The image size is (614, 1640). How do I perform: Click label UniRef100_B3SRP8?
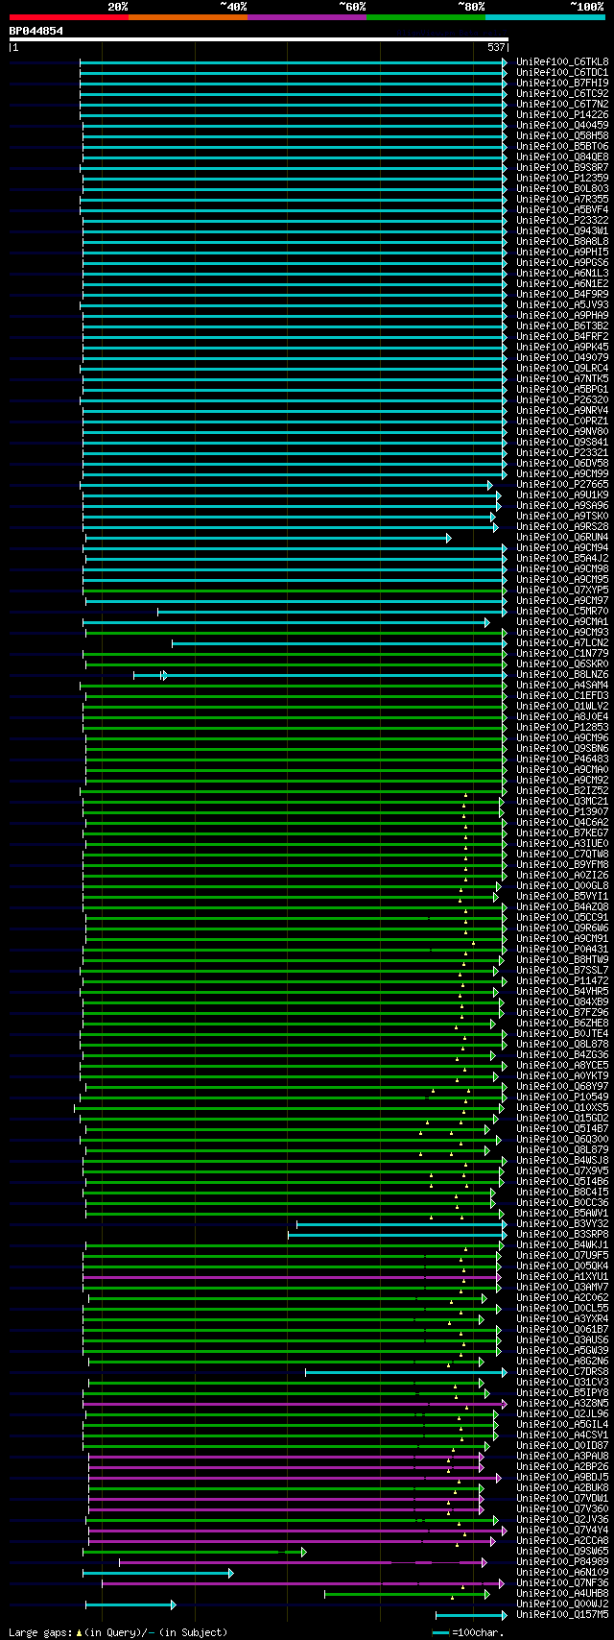(x=562, y=1234)
